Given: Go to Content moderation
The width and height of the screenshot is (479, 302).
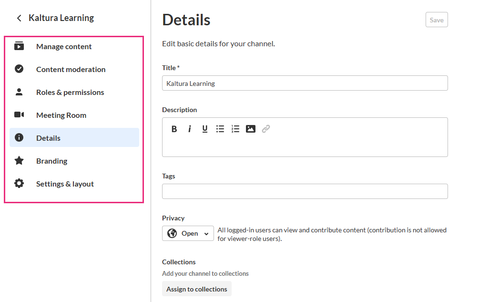Looking at the screenshot, I should 74,69.
